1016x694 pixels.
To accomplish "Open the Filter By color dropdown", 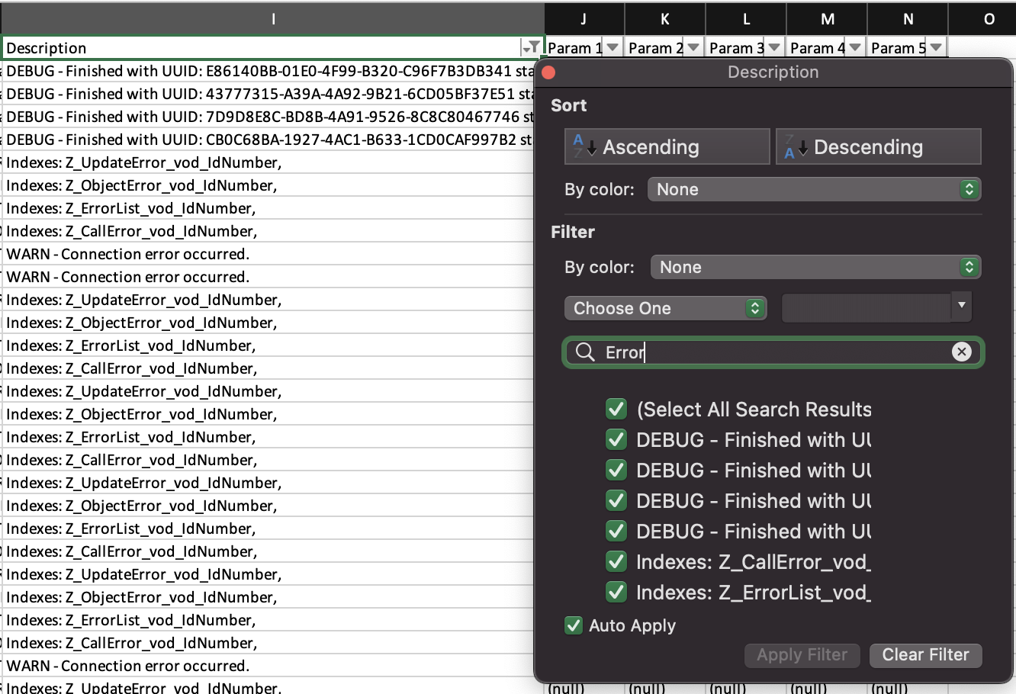I will [815, 268].
